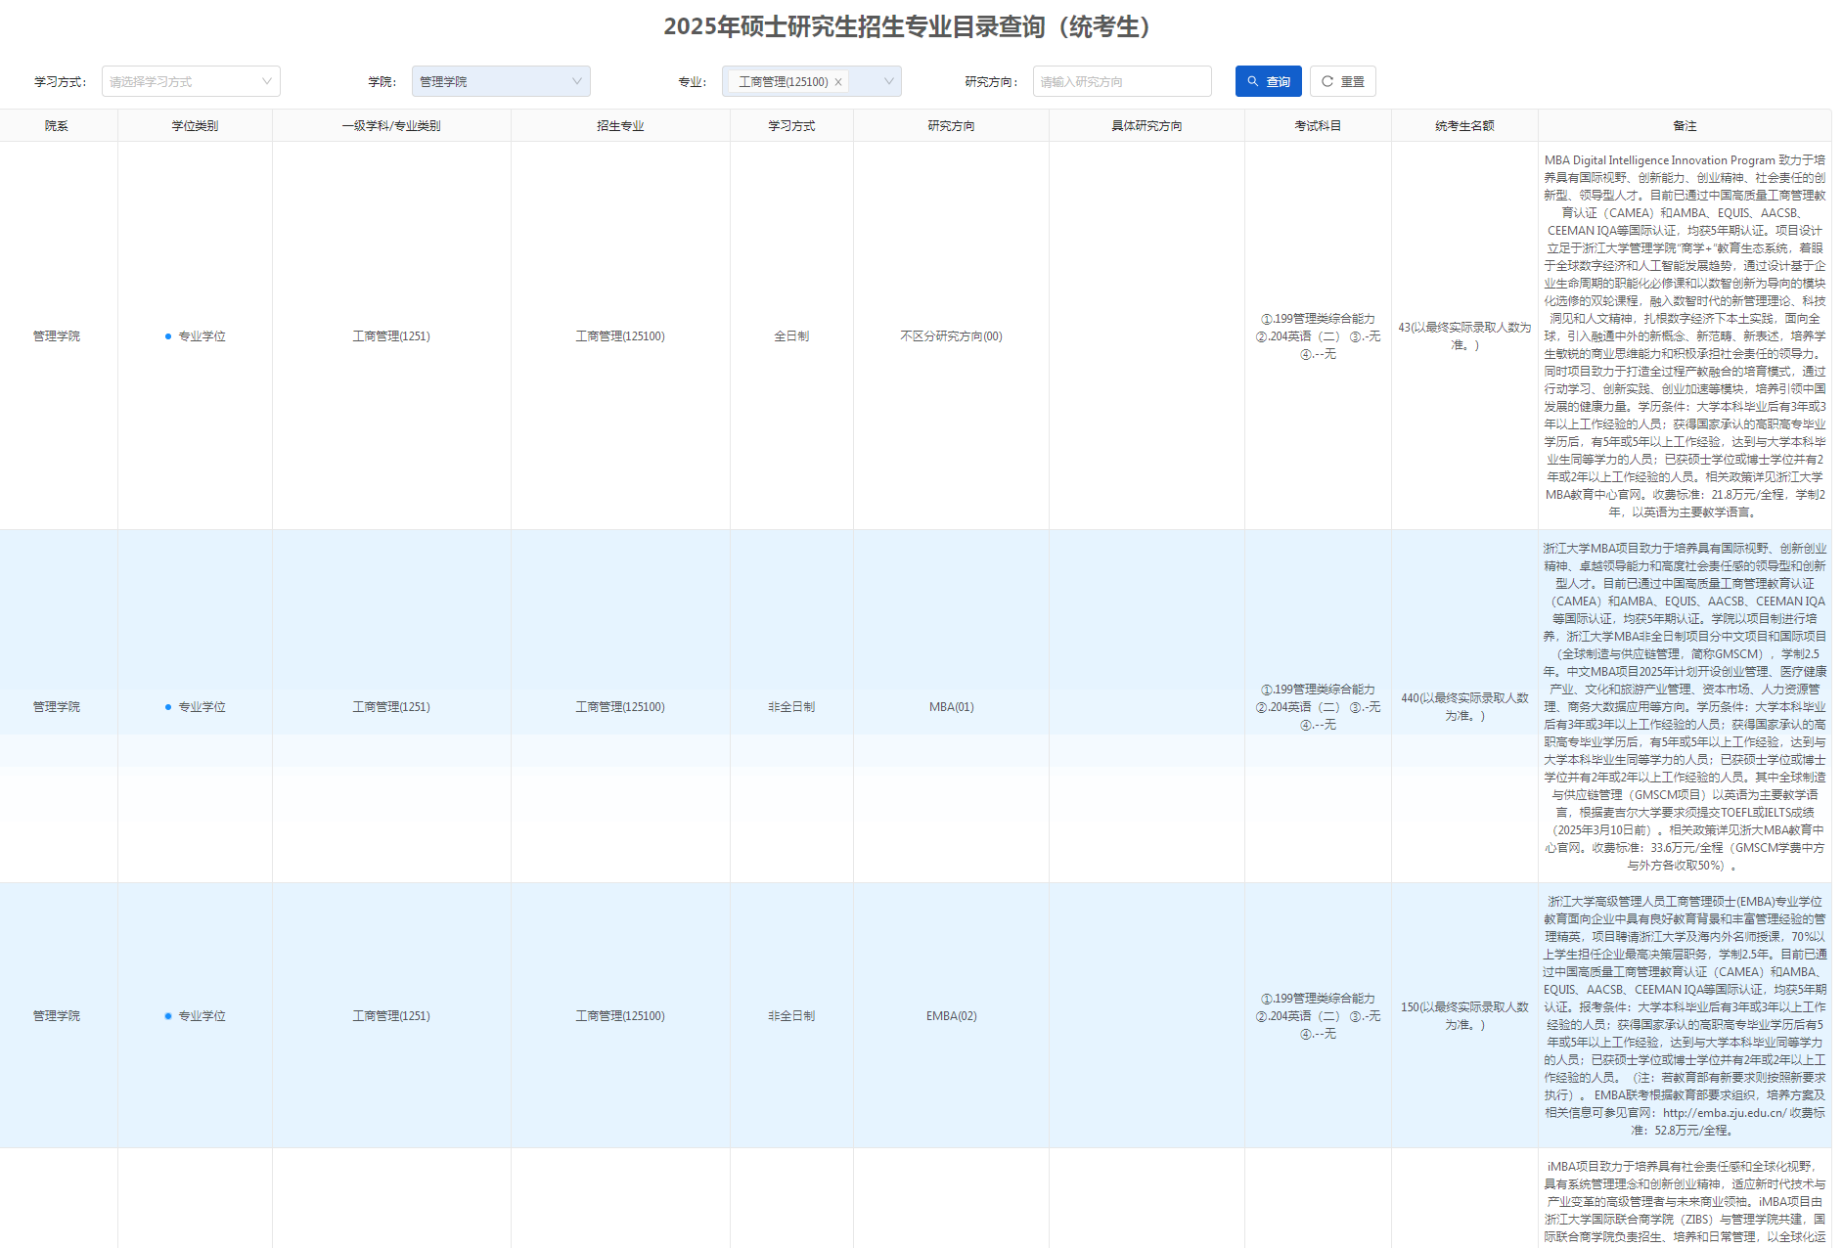
Task: Click the 查询 search button
Action: 1268,81
